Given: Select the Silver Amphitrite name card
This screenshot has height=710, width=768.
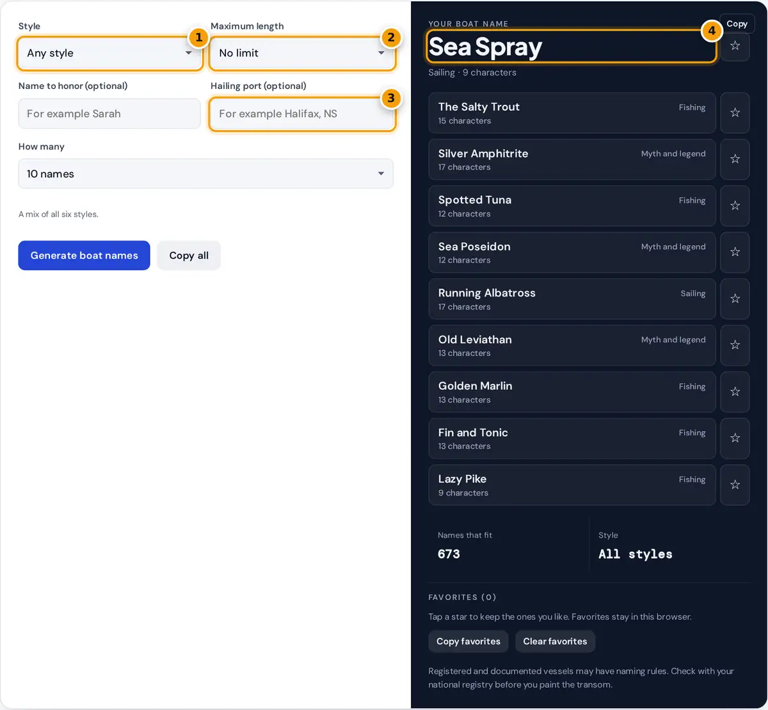Looking at the screenshot, I should (x=572, y=159).
